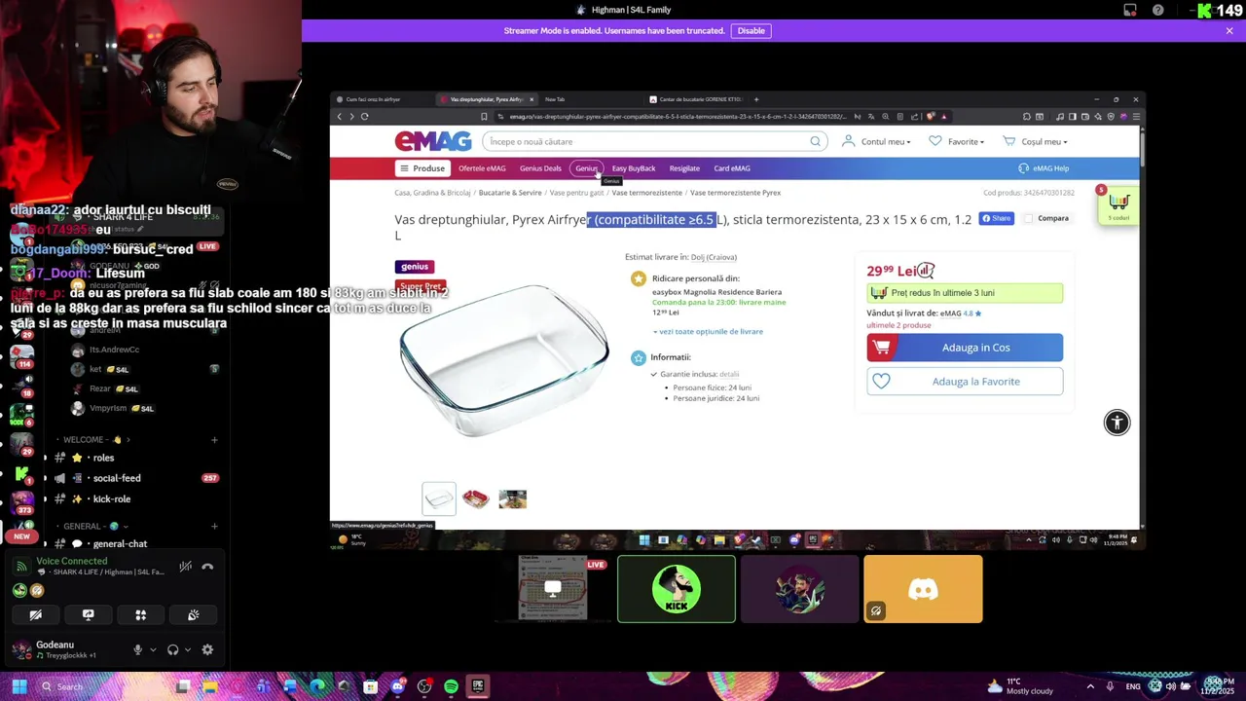Open the taskbar weather widget

[1019, 686]
